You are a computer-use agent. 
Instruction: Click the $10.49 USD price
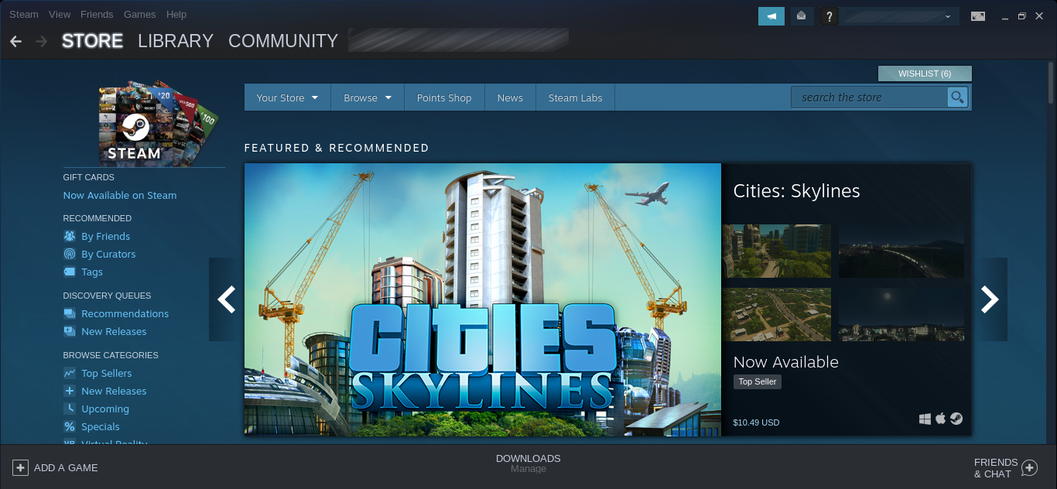[756, 422]
